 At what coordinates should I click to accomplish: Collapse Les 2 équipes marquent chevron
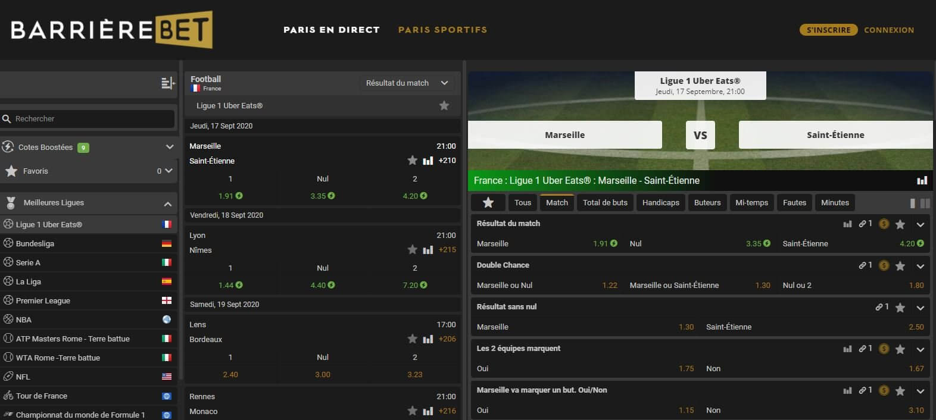[x=921, y=349]
